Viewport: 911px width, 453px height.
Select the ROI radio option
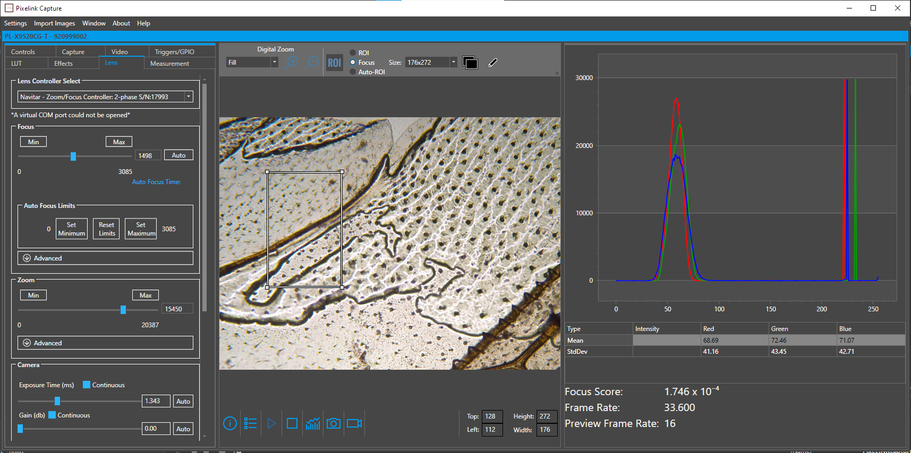click(353, 53)
